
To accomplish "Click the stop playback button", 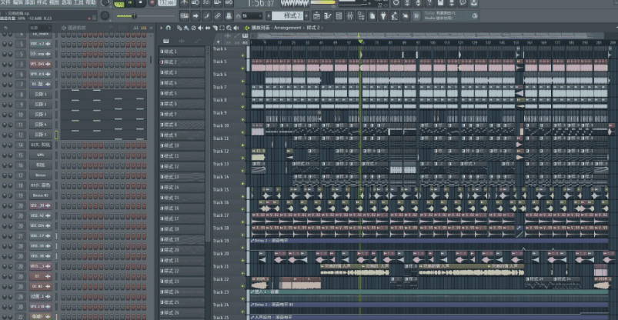I will pyautogui.click(x=141, y=3).
